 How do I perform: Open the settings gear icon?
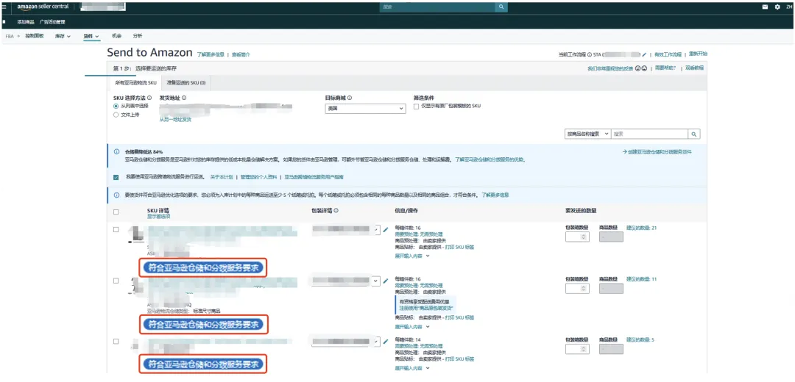(x=777, y=7)
